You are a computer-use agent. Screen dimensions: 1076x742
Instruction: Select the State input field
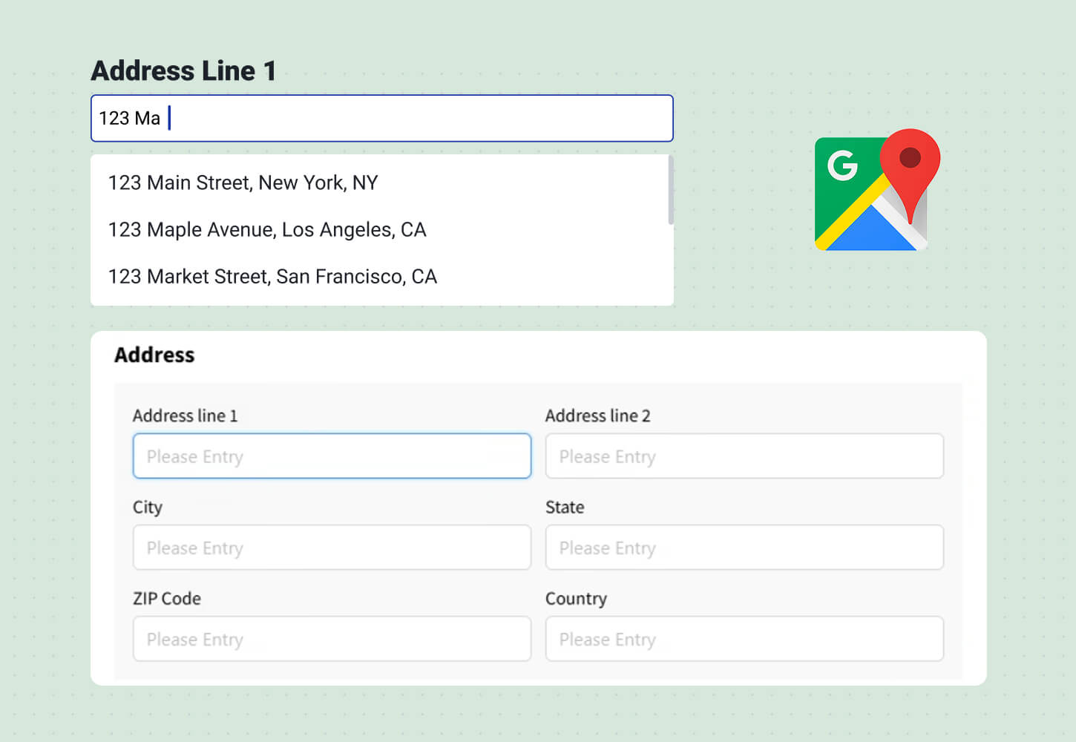coord(744,548)
